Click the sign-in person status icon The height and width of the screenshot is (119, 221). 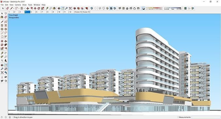tap(10, 117)
